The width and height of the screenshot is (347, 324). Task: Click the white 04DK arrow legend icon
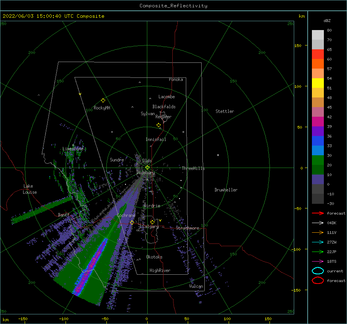click(318, 223)
